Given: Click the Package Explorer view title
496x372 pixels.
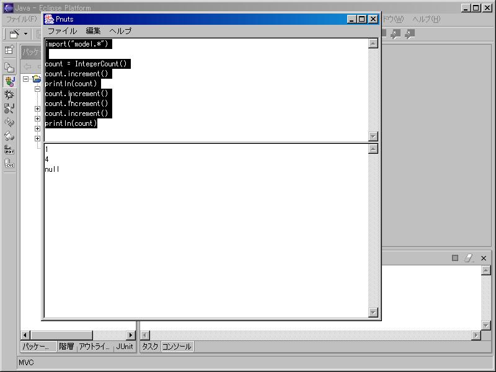Looking at the screenshot, I should (x=31, y=51).
